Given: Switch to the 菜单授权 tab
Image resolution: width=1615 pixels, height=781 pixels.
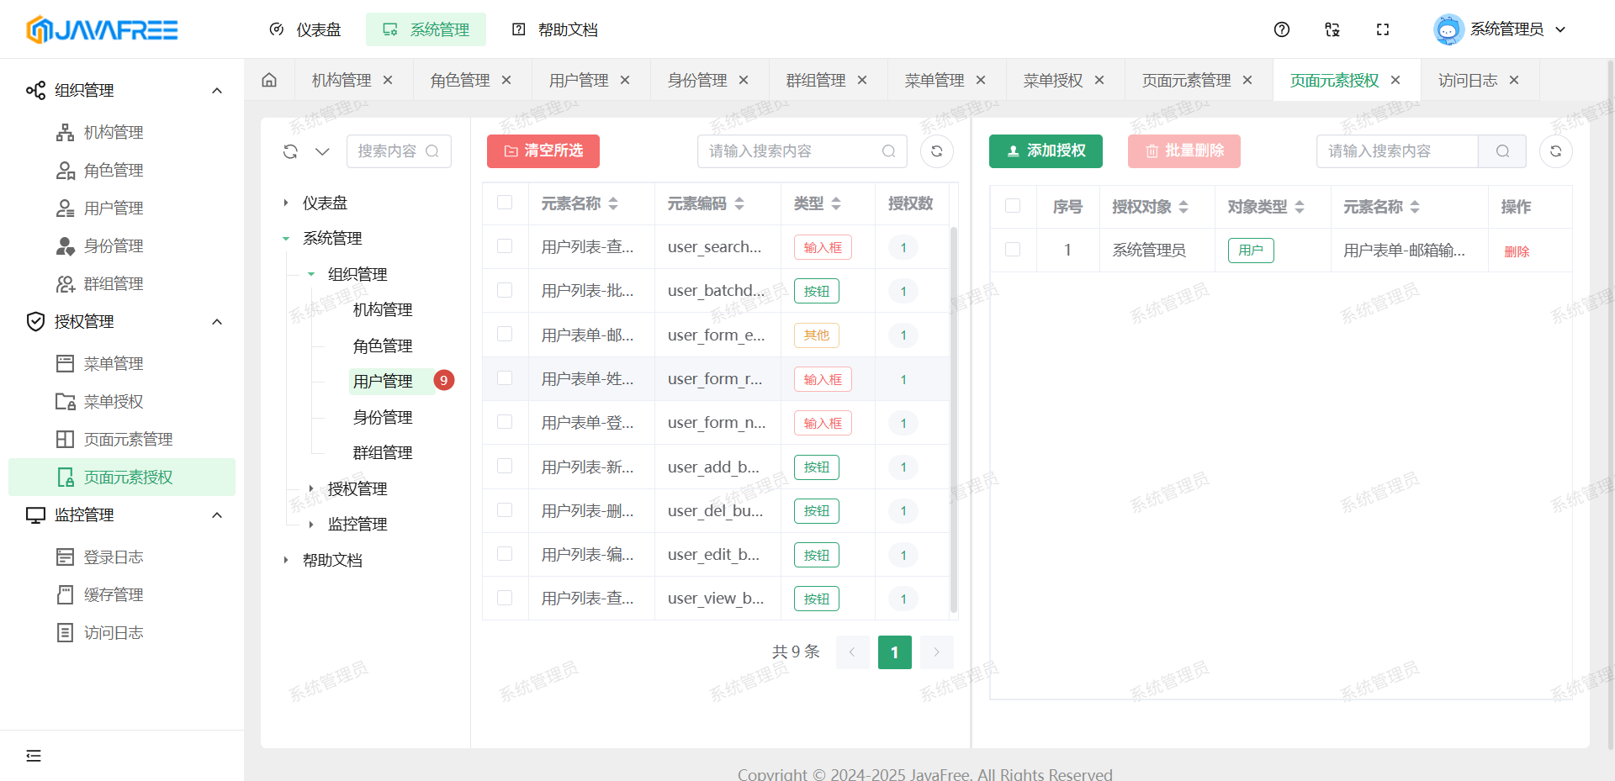Looking at the screenshot, I should coord(1052,80).
